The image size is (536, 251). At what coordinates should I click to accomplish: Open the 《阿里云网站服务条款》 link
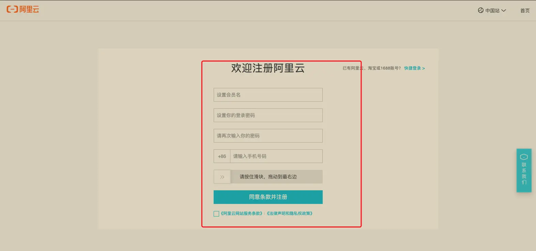(x=242, y=213)
